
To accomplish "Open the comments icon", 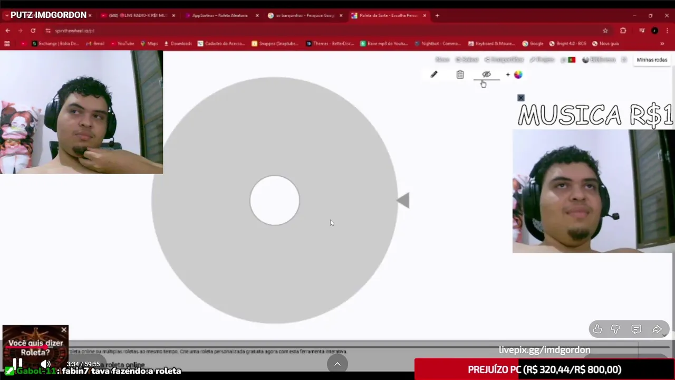I will (637, 329).
